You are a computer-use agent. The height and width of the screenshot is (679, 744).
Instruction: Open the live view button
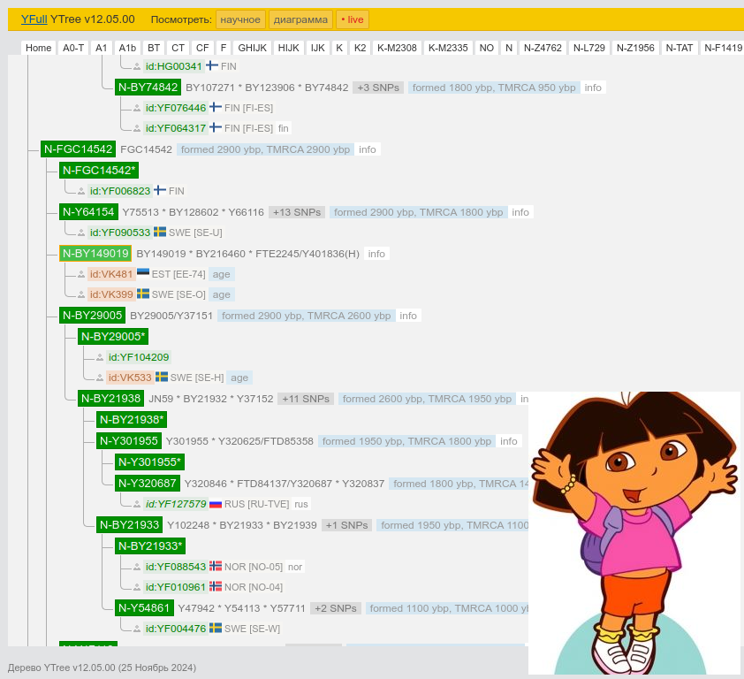[353, 20]
